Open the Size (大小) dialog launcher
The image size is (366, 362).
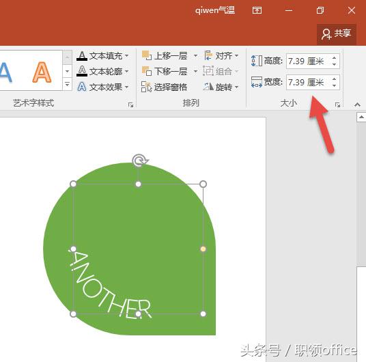pyautogui.click(x=337, y=105)
